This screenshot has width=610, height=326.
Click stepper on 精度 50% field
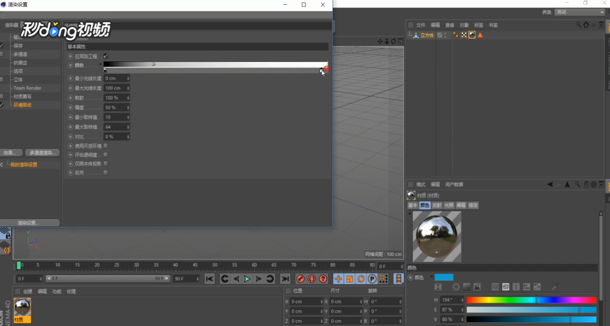coord(128,107)
